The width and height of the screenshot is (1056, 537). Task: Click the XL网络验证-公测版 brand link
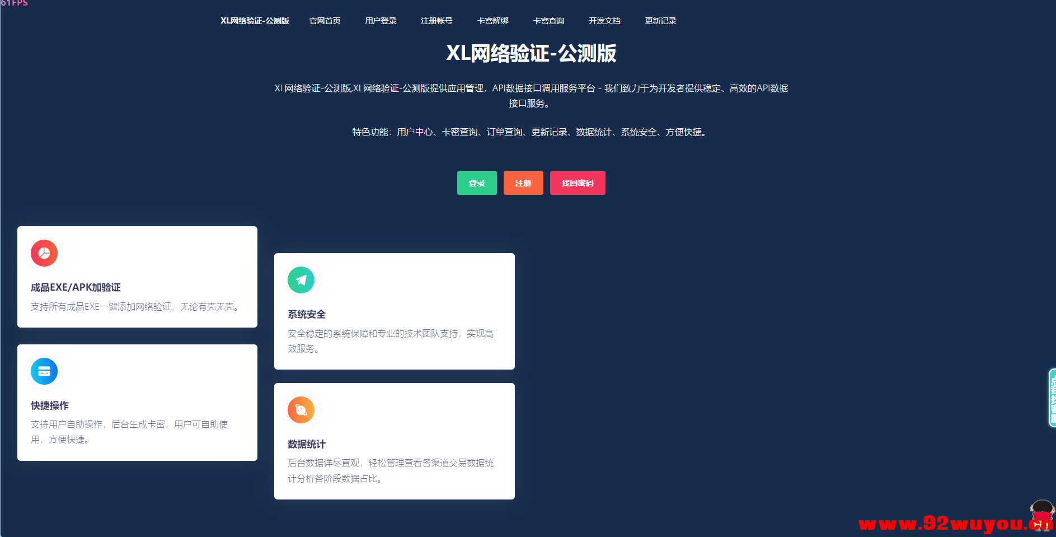tap(255, 21)
